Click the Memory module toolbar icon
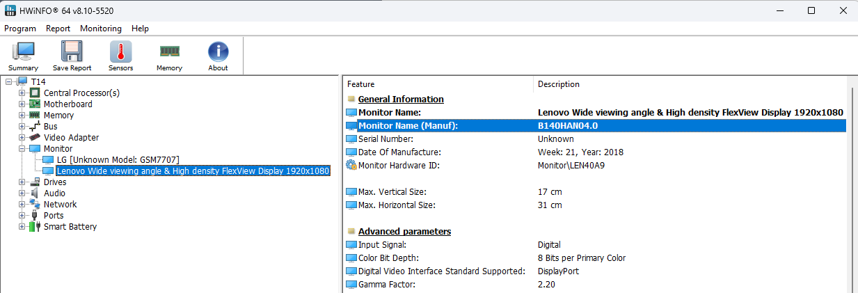Viewport: 858px width, 293px height. [169, 56]
